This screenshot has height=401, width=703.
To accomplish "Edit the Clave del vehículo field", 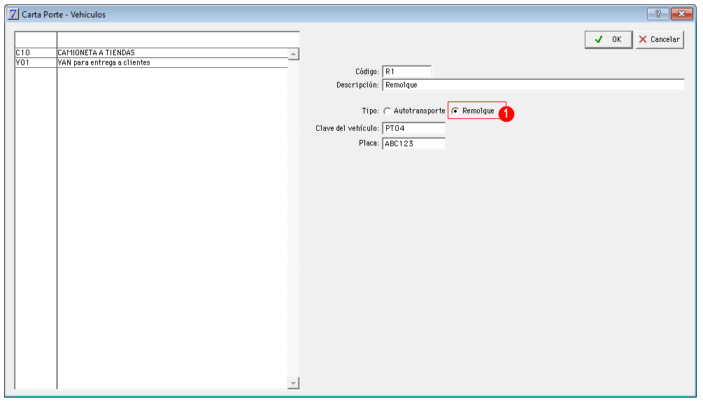I will [x=414, y=128].
